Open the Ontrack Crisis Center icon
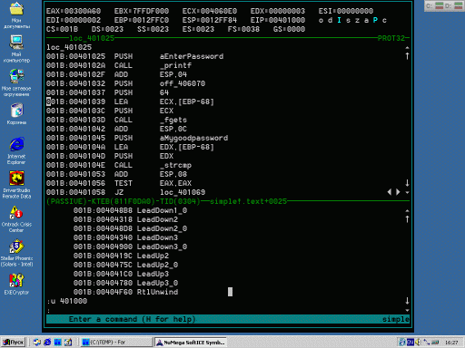This screenshot has height=348, width=465. 16,218
